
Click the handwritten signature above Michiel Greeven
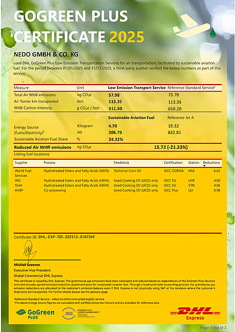30,250
